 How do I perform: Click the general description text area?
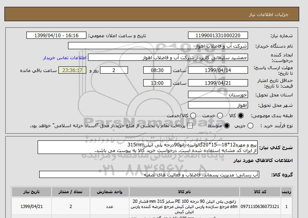coord(148,147)
